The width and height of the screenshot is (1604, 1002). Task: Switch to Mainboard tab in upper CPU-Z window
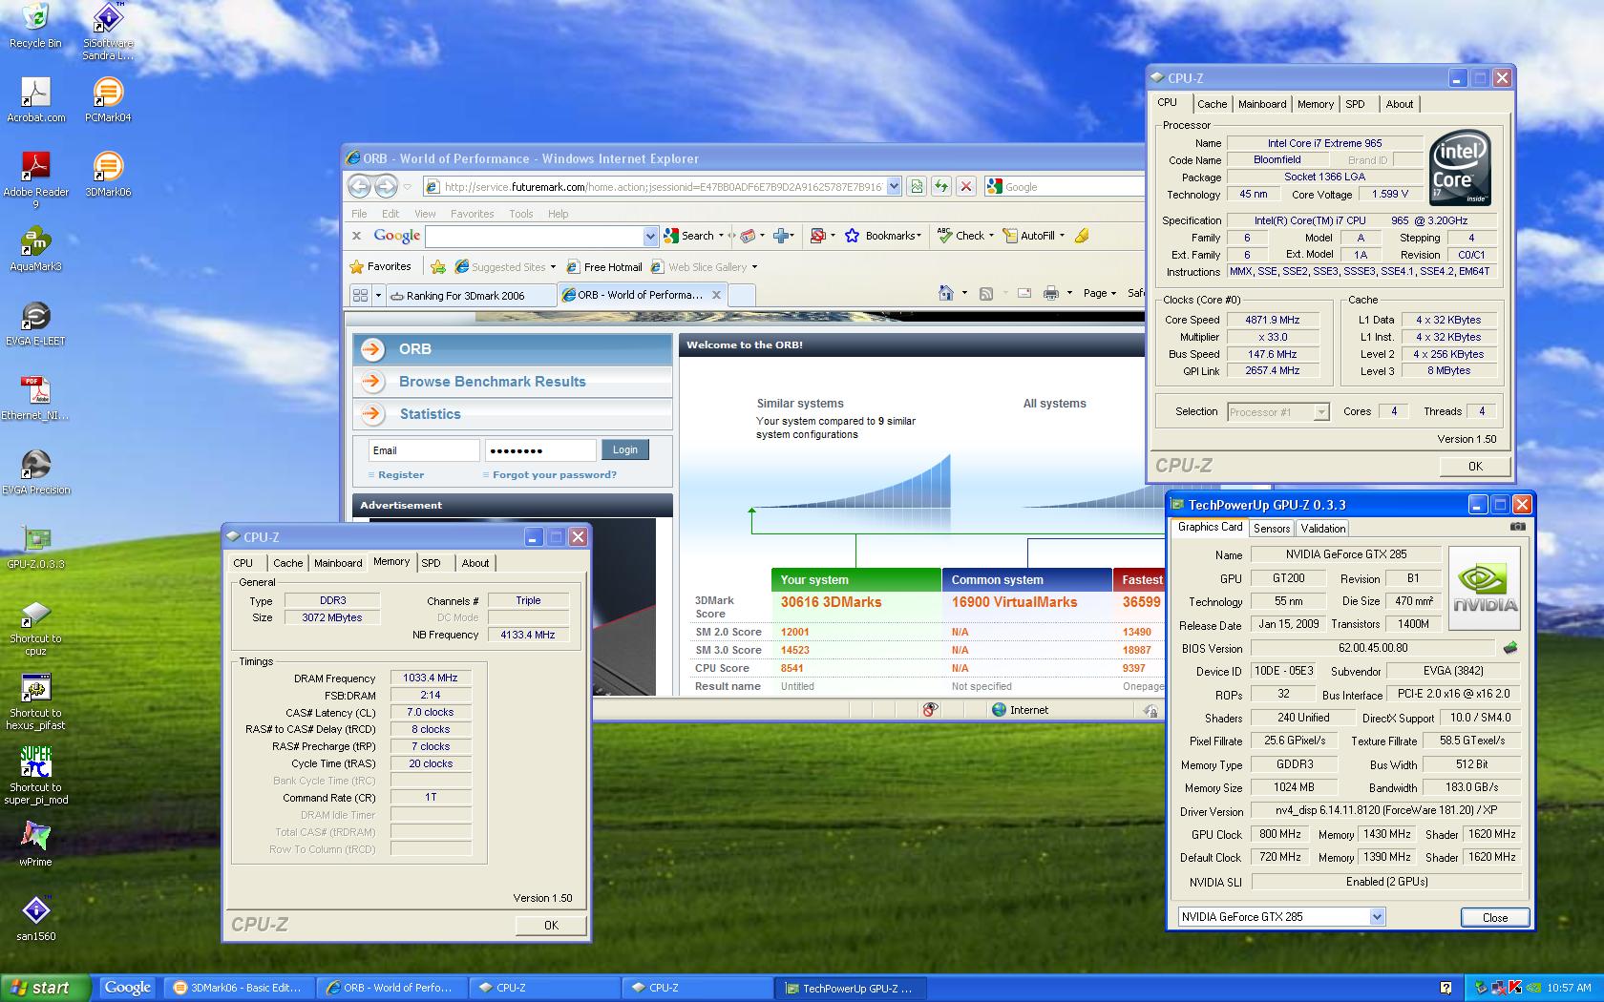(x=1262, y=104)
